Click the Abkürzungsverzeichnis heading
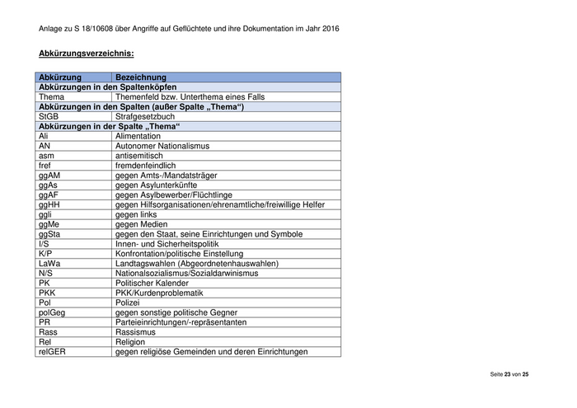Screen dimensions: 577x408 point(86,54)
